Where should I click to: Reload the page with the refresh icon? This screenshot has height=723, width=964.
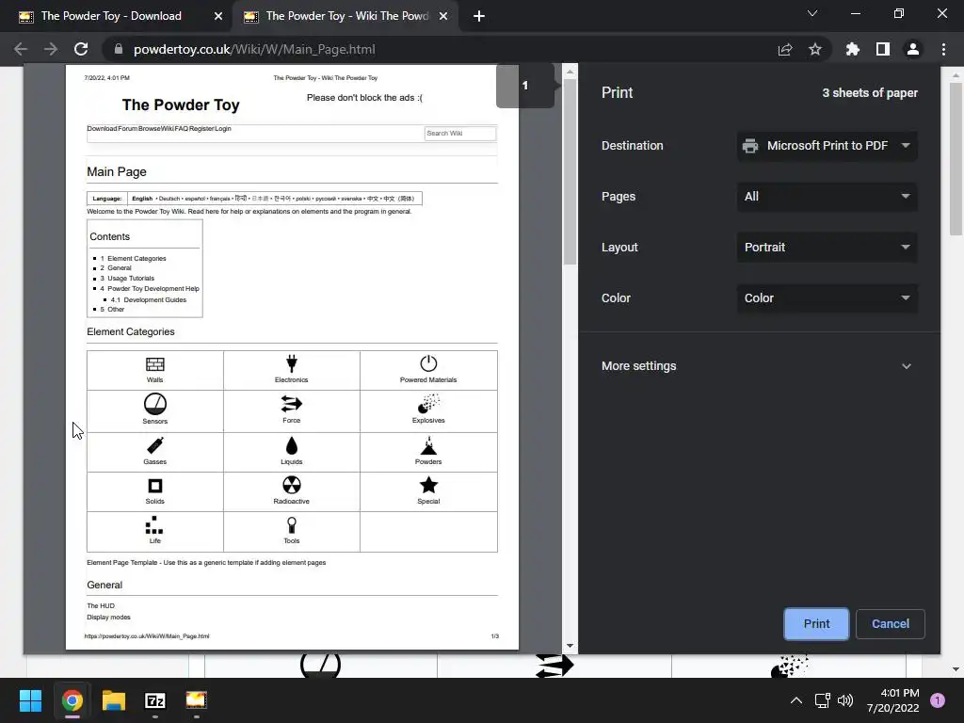pos(81,49)
